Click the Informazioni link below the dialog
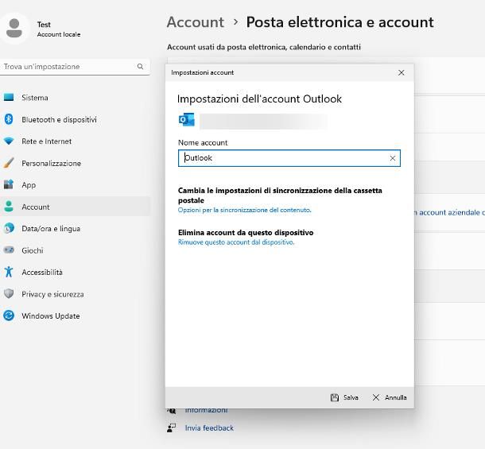The image size is (485, 449). [206, 411]
